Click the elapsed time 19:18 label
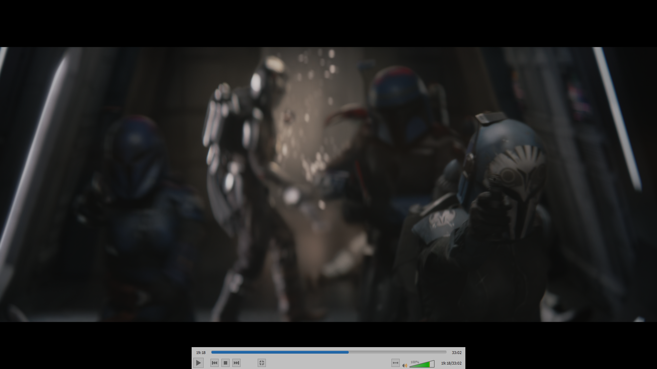 click(x=201, y=353)
